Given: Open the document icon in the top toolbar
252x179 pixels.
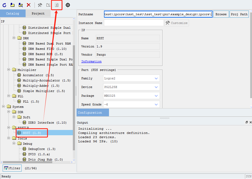Looking at the screenshot, I should [56, 5].
